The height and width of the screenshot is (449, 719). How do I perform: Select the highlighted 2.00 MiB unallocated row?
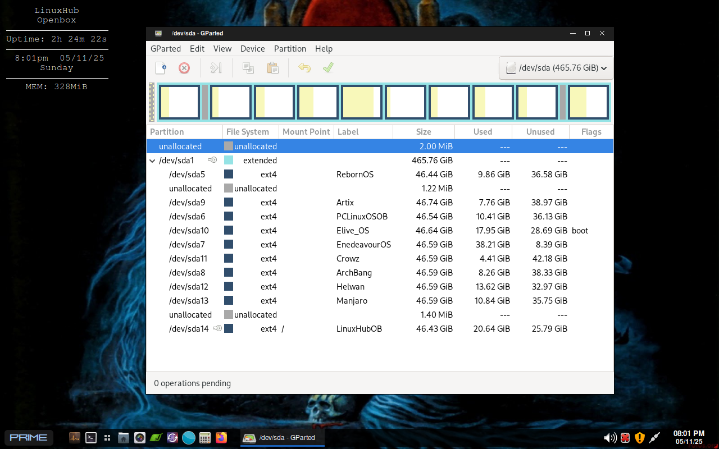[380, 146]
